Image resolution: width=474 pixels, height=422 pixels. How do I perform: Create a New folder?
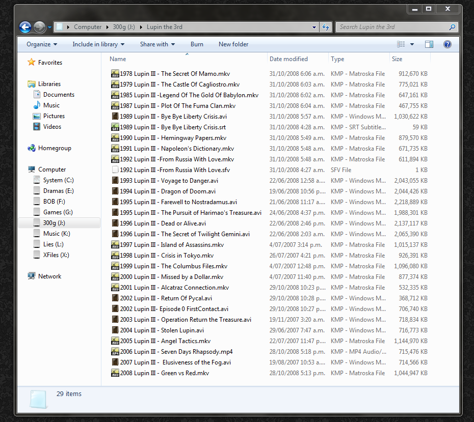pyautogui.click(x=233, y=44)
